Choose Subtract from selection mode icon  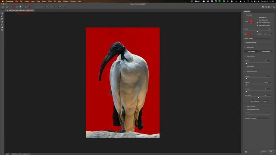click(17, 7)
